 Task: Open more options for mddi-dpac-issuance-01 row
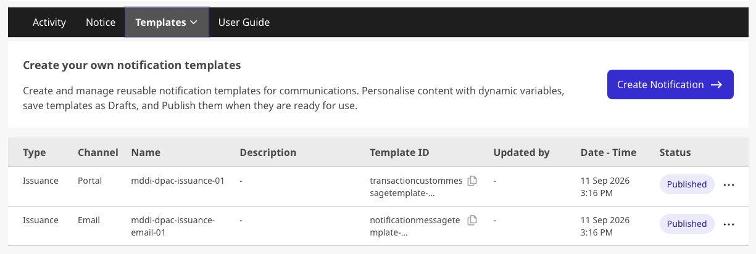pos(728,185)
